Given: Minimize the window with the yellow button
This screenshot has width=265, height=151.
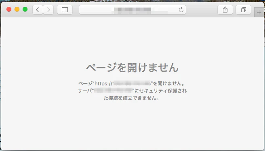Looking at the screenshot, I should click(17, 9).
